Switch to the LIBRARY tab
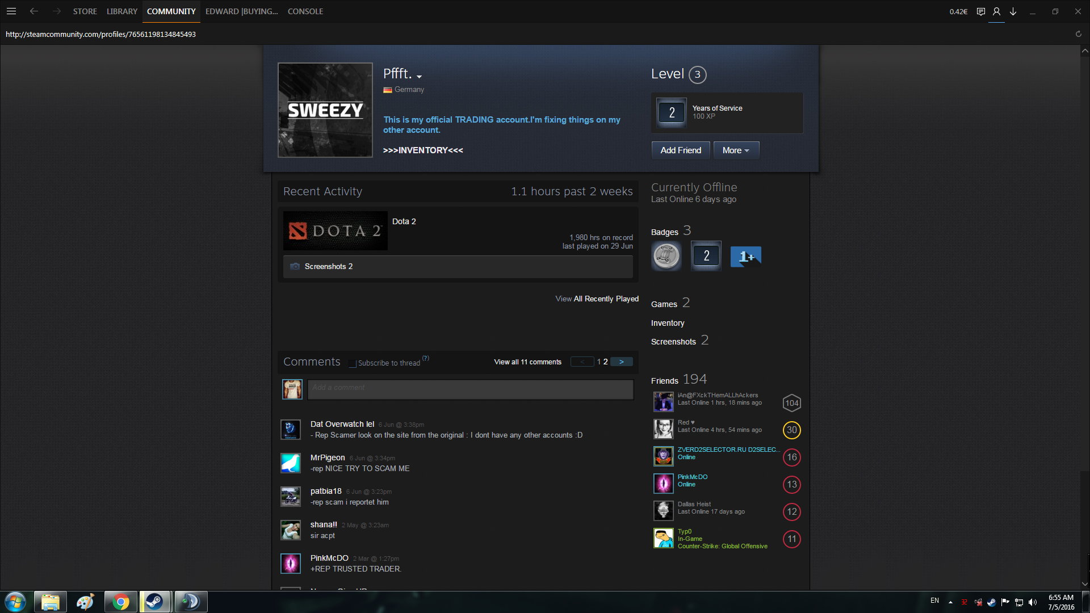Image resolution: width=1090 pixels, height=613 pixels. pyautogui.click(x=121, y=11)
